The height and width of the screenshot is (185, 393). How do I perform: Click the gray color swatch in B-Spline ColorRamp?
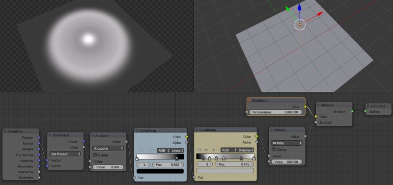[225, 170]
